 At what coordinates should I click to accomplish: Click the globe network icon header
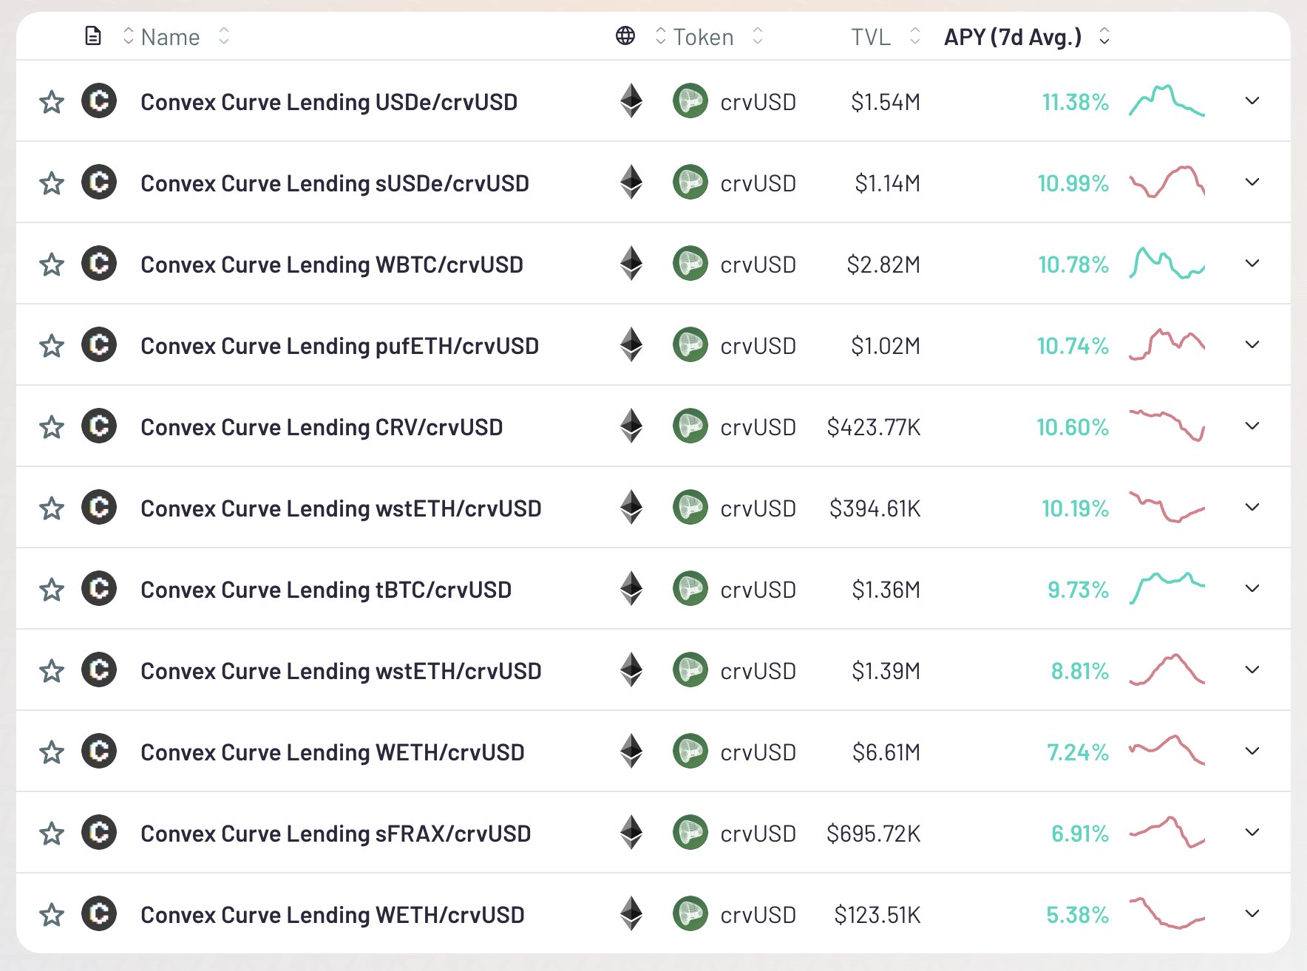click(x=625, y=35)
